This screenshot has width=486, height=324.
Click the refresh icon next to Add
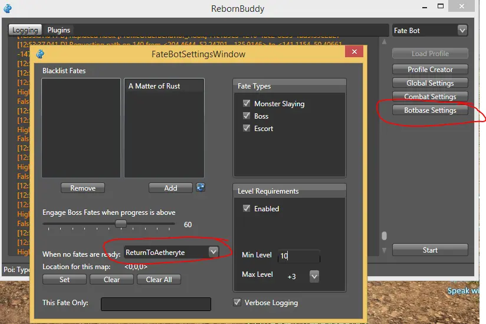click(201, 187)
